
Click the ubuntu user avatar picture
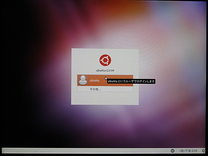pos(83,80)
